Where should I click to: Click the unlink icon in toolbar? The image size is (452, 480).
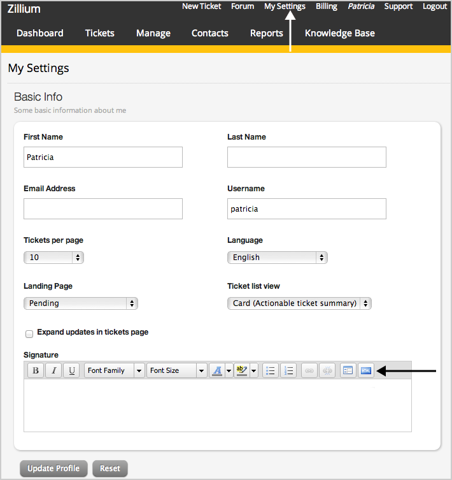coord(327,370)
